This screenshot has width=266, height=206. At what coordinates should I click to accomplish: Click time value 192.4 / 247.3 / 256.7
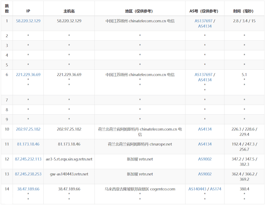[244, 146]
